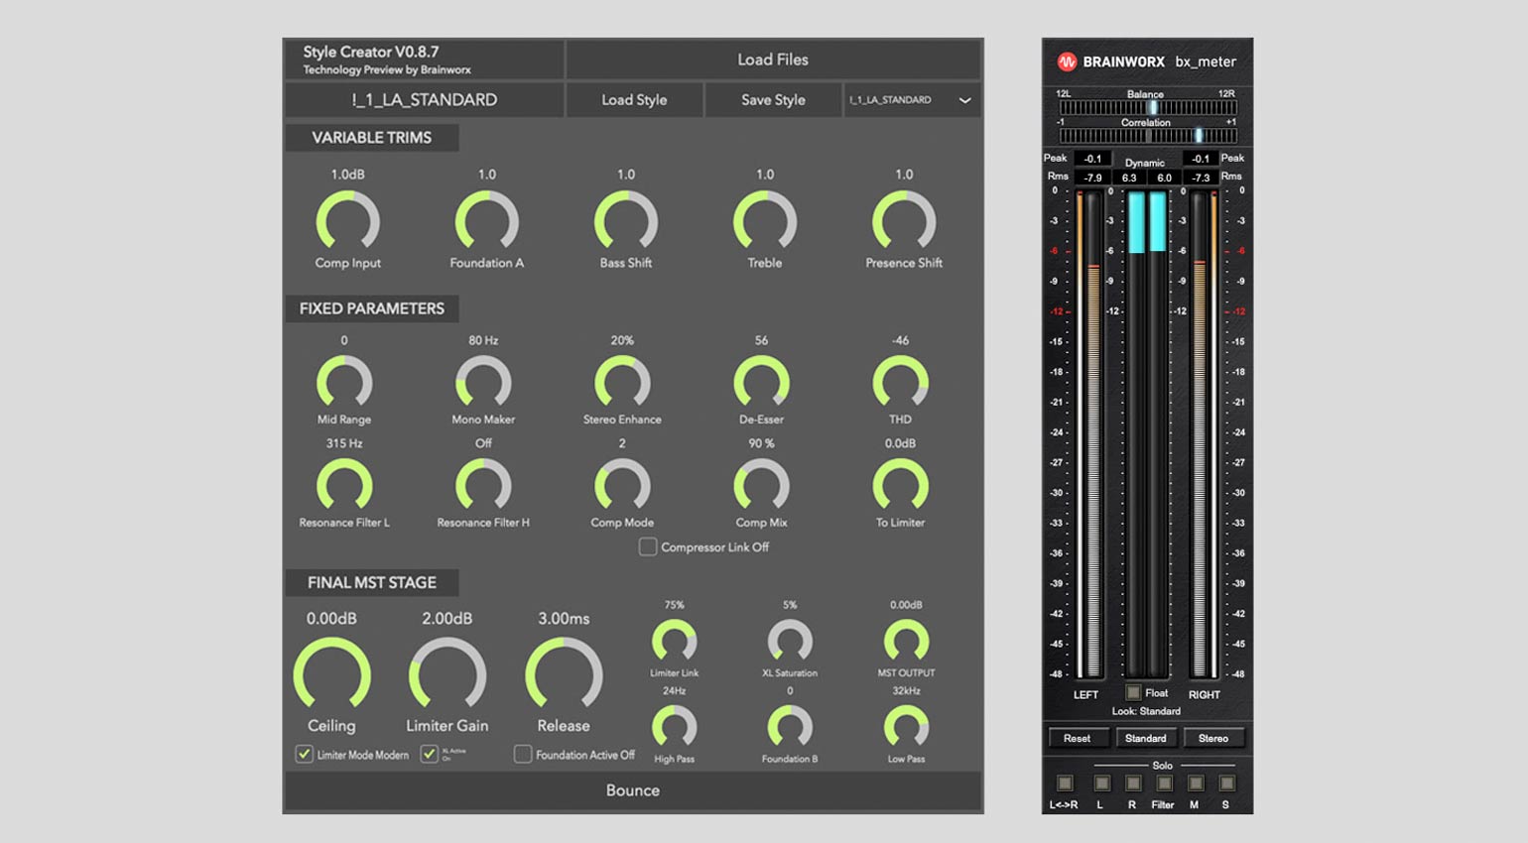
Task: Toggle the L<->R swap button in bx_meter
Action: (1065, 783)
